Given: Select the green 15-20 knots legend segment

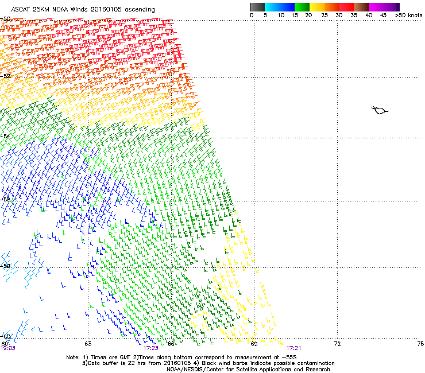Looking at the screenshot, I should coord(302,7).
